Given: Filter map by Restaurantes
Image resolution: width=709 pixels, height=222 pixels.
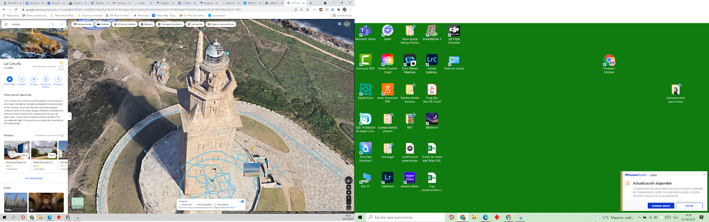Looking at the screenshot, I should [82, 24].
